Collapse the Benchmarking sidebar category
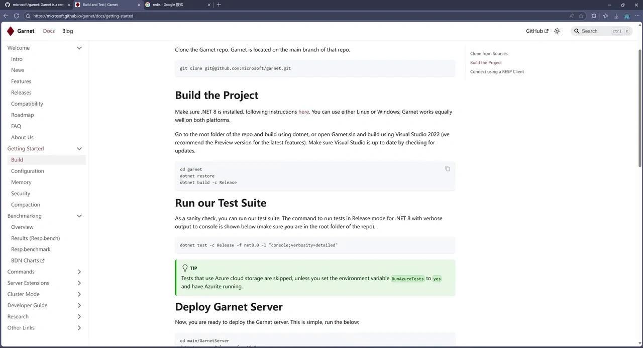The width and height of the screenshot is (643, 348). pyautogui.click(x=79, y=216)
